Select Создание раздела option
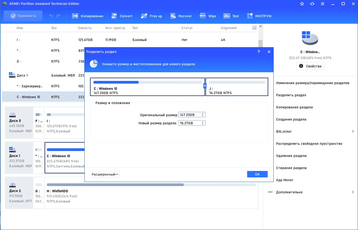The width and height of the screenshot is (358, 230). tap(291, 119)
